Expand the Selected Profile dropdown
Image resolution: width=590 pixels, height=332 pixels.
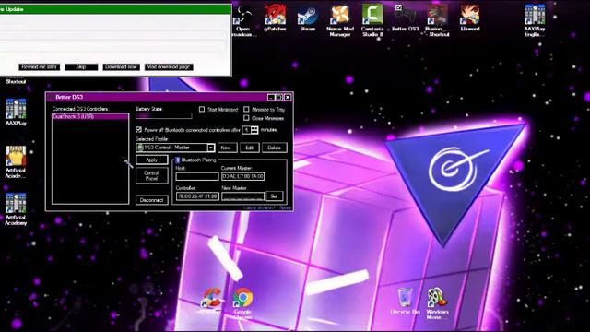pos(211,148)
